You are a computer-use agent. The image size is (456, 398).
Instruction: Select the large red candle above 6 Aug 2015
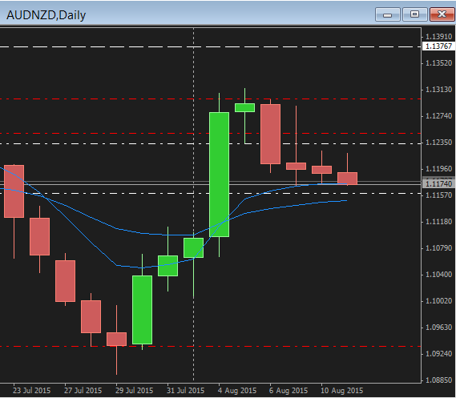point(270,134)
